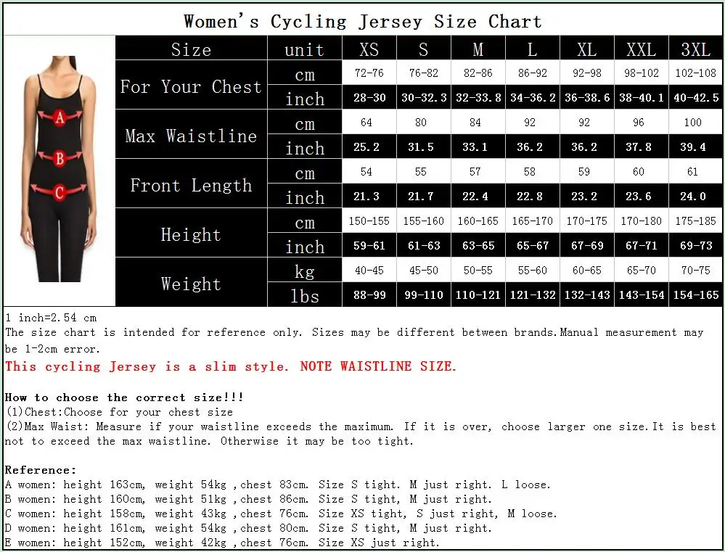Click the 'Height' row label

(191, 234)
